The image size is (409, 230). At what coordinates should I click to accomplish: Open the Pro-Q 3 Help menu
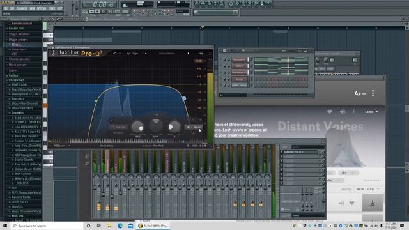201,54
